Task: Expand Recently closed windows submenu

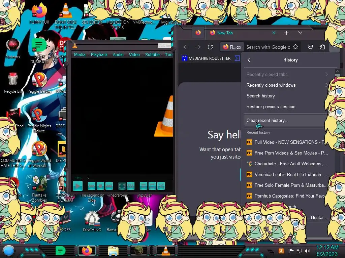Action: coord(287,85)
